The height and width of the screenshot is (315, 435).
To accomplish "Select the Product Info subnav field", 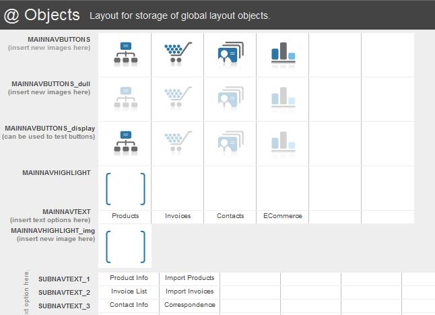I will coord(129,278).
